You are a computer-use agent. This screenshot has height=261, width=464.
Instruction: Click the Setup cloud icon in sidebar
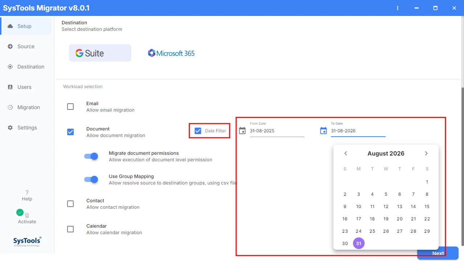tap(10, 26)
